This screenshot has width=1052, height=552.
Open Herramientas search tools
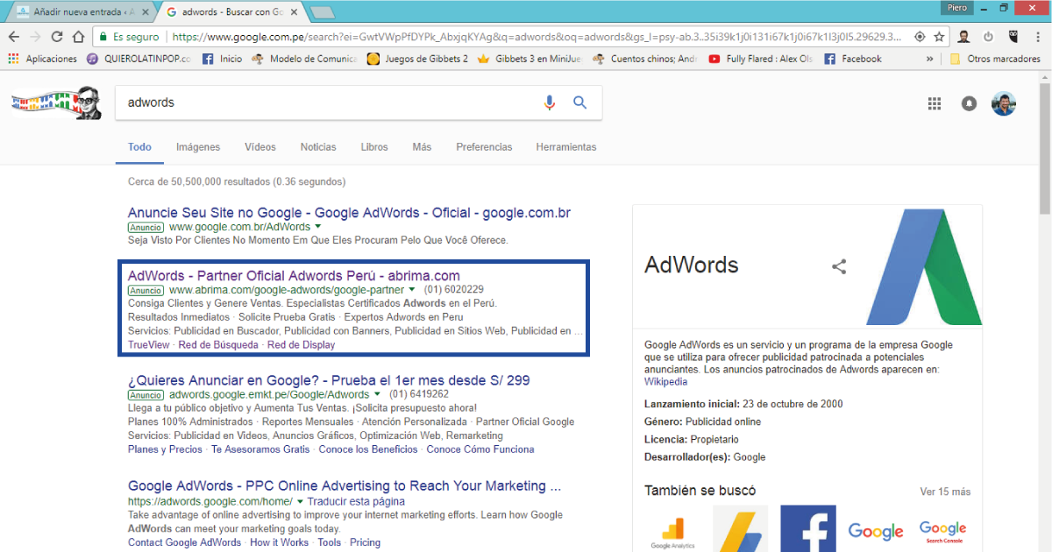click(x=566, y=147)
